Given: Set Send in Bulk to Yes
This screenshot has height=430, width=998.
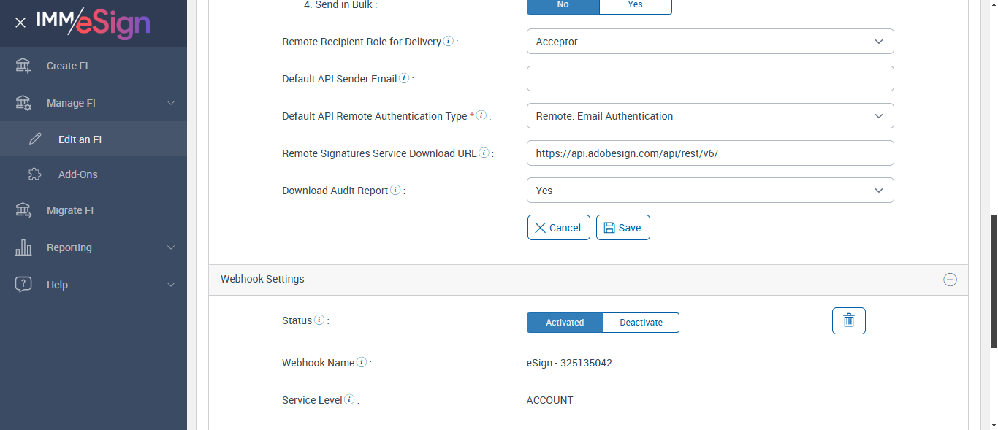Looking at the screenshot, I should (x=635, y=5).
